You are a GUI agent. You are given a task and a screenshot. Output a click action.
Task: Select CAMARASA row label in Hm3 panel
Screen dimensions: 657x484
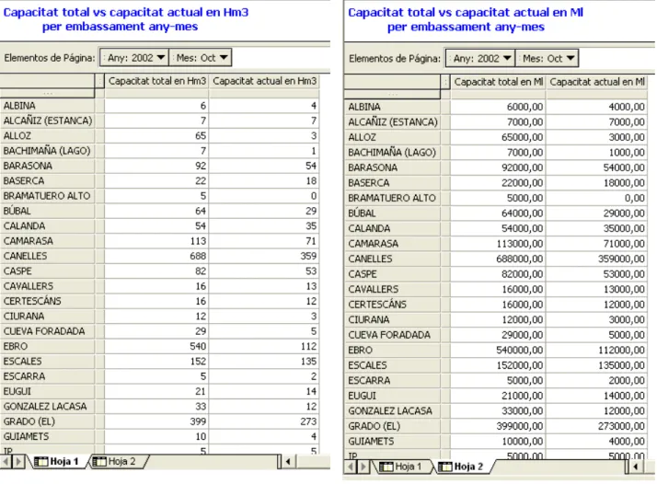pos(47,241)
